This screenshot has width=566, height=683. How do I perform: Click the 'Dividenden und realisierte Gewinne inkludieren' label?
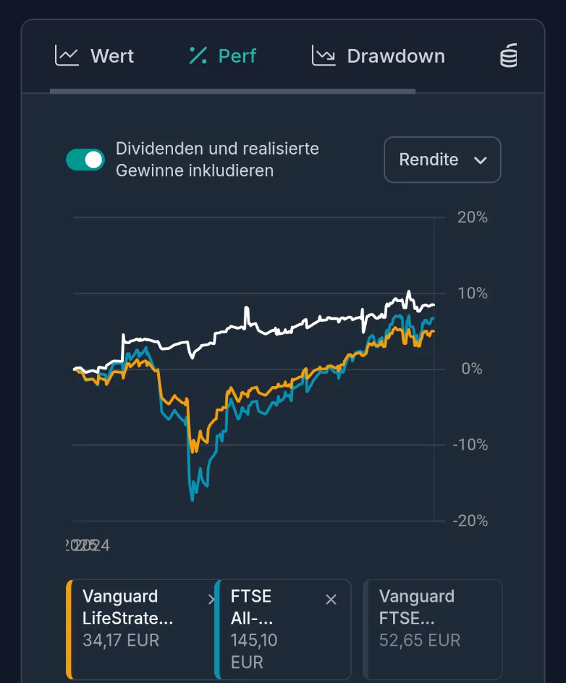pyautogui.click(x=217, y=159)
